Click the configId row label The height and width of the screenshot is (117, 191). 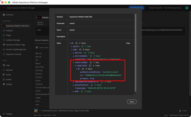[38, 98]
